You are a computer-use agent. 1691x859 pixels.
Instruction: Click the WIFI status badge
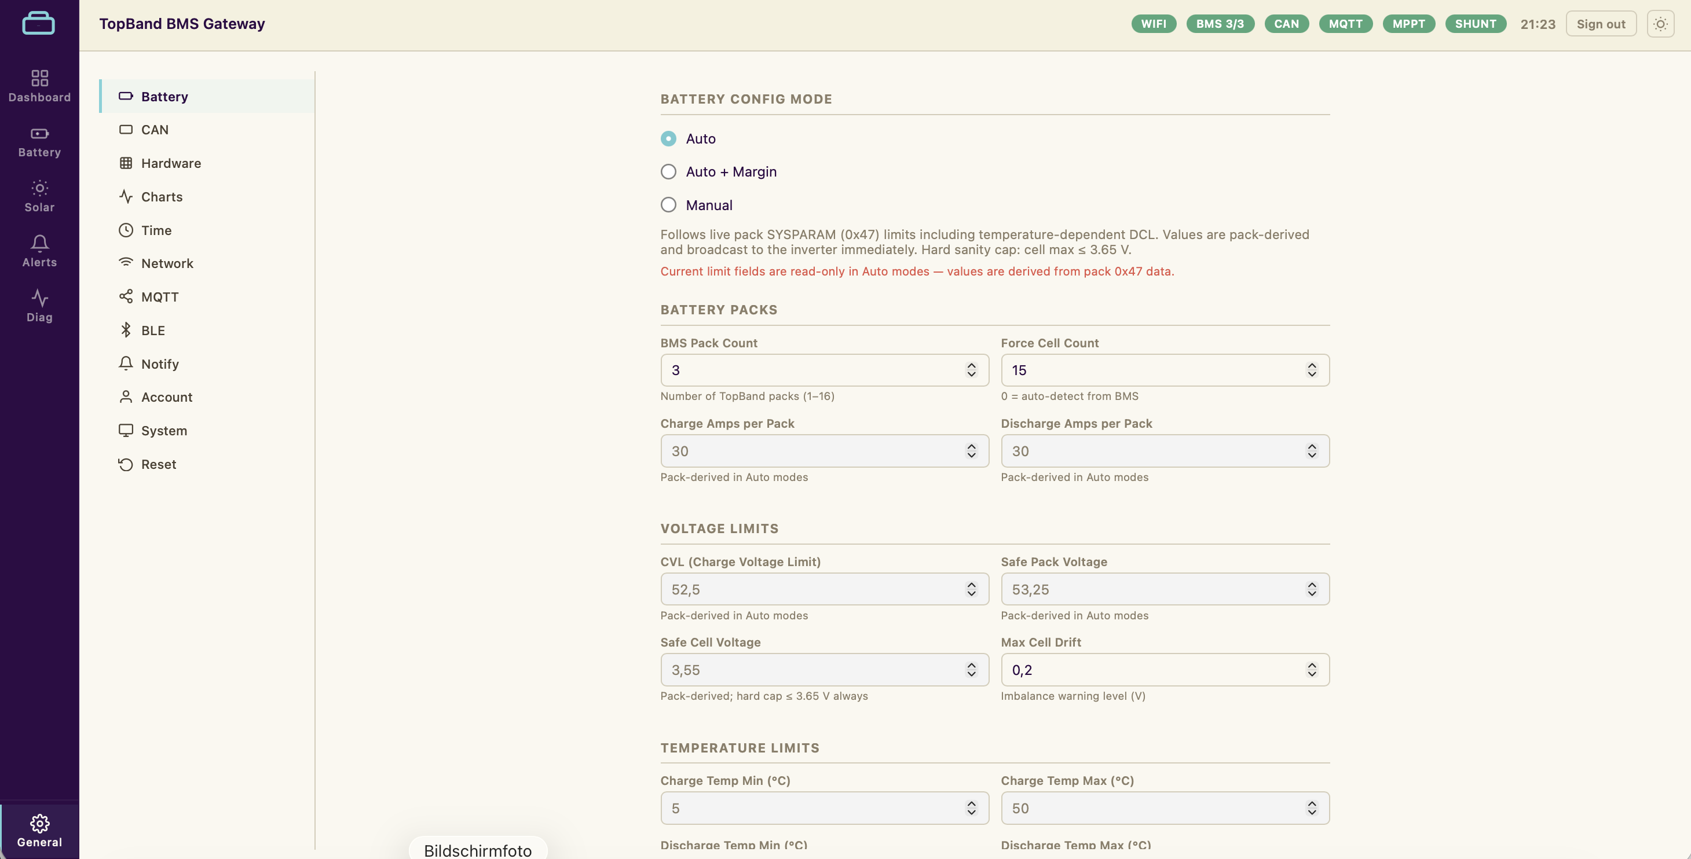(1154, 24)
